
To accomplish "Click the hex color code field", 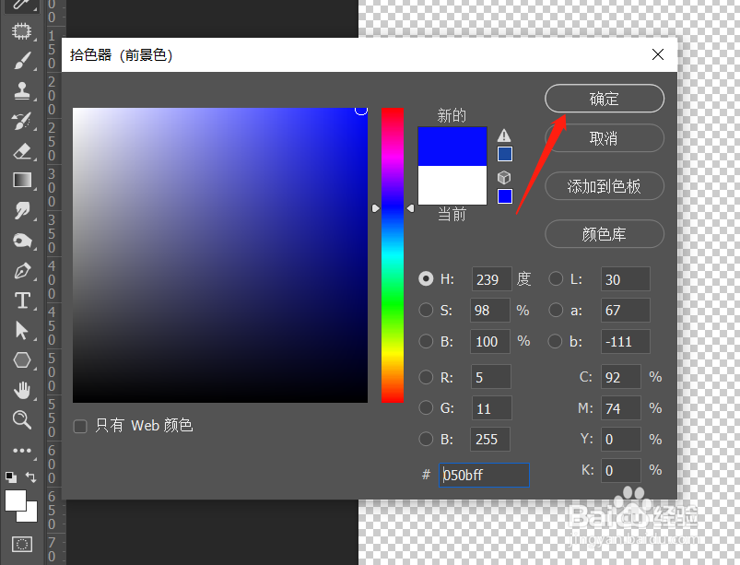I will click(484, 475).
